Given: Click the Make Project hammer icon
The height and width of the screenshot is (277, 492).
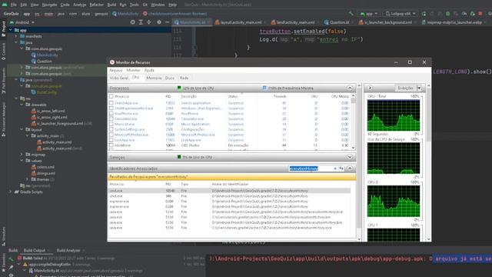Looking at the screenshot, I should [x=351, y=14].
